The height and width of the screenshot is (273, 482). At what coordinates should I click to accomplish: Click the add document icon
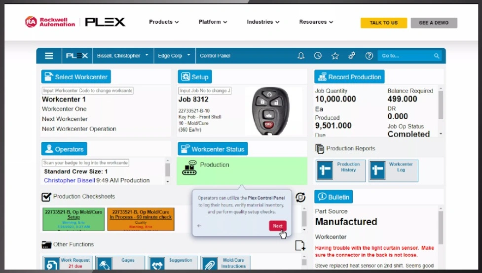[x=300, y=245]
